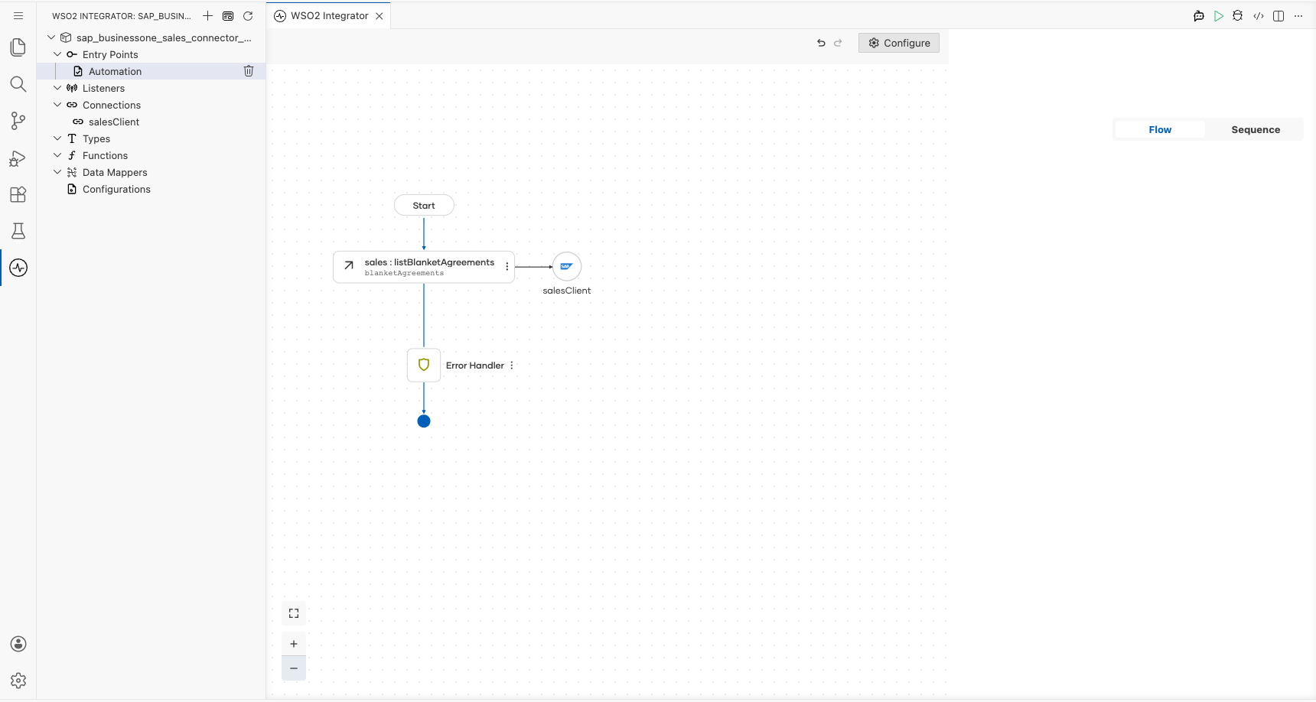Click the salesClient label under the connector
Screen dimensions: 1316x702
click(567, 291)
